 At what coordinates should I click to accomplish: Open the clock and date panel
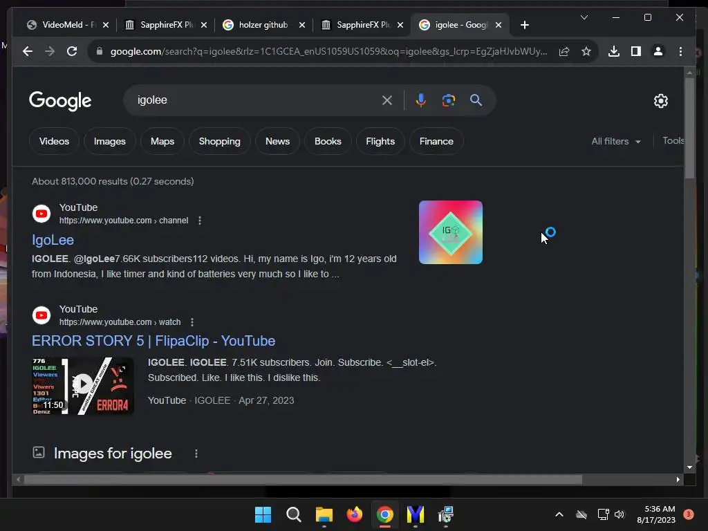656,514
